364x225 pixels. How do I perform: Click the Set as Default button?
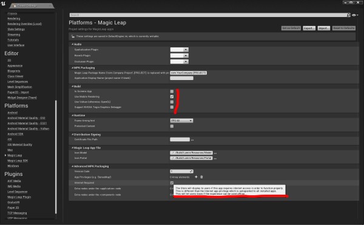(x=291, y=28)
